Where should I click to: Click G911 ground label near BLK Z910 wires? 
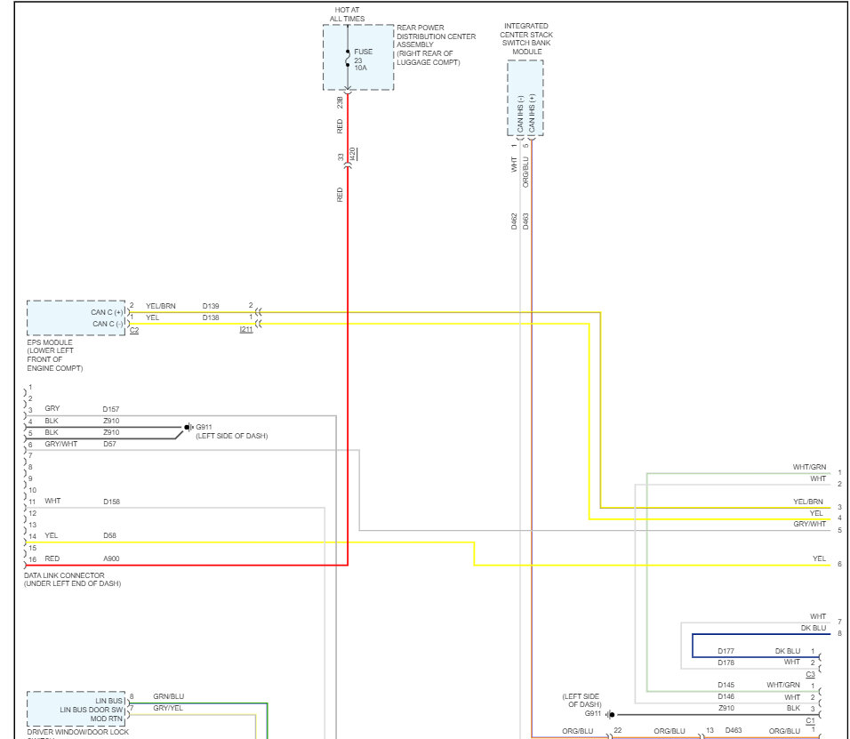[x=204, y=427]
